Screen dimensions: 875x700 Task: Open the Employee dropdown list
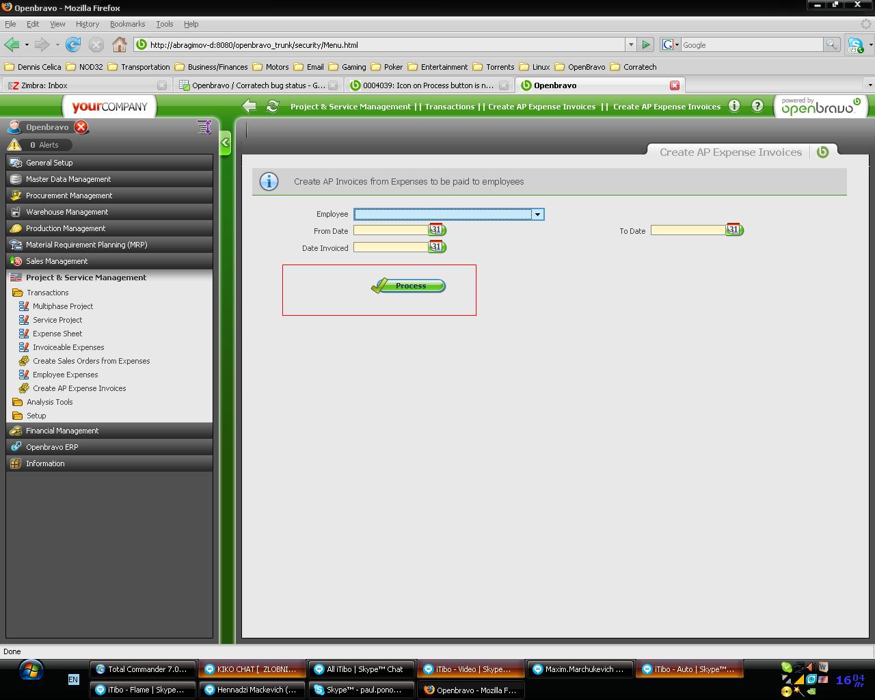pos(538,215)
